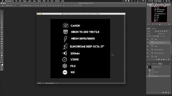Select the Blur tool
The width and height of the screenshot is (172, 96).
tap(2, 41)
